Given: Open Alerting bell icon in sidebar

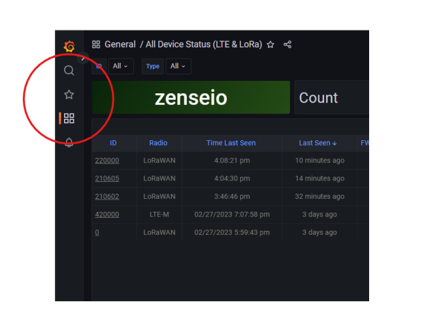Looking at the screenshot, I should point(69,143).
